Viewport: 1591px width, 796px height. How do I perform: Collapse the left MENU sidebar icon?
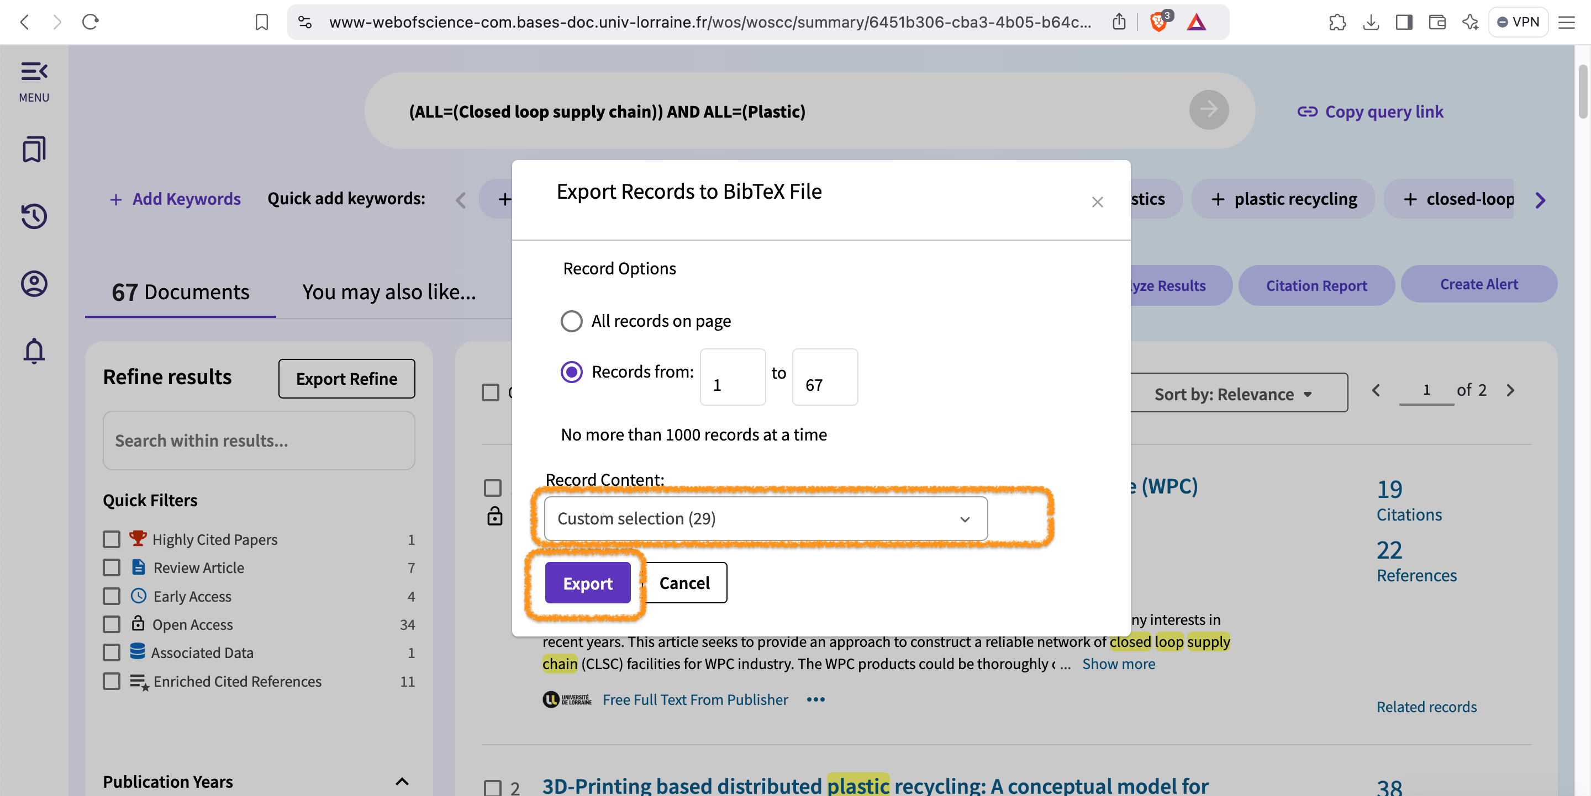tap(34, 72)
